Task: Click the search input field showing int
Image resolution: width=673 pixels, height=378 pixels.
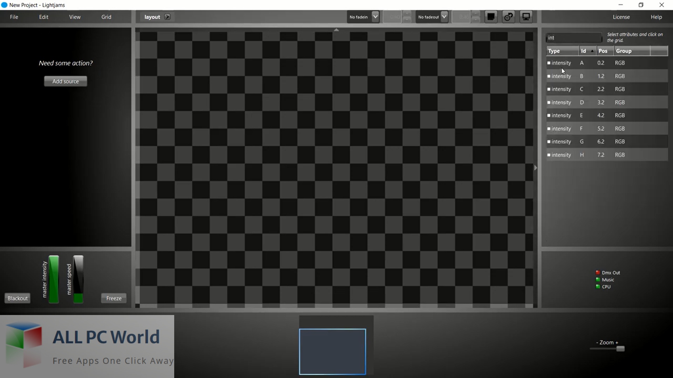Action: coord(573,37)
